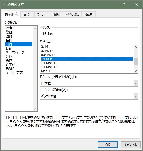Viewport: 143px width, 151px height.
Task: Go to the 塗りつぶし tab
Action: [73, 14]
